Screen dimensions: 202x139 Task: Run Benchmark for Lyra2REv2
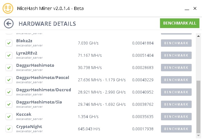coord(176,55)
